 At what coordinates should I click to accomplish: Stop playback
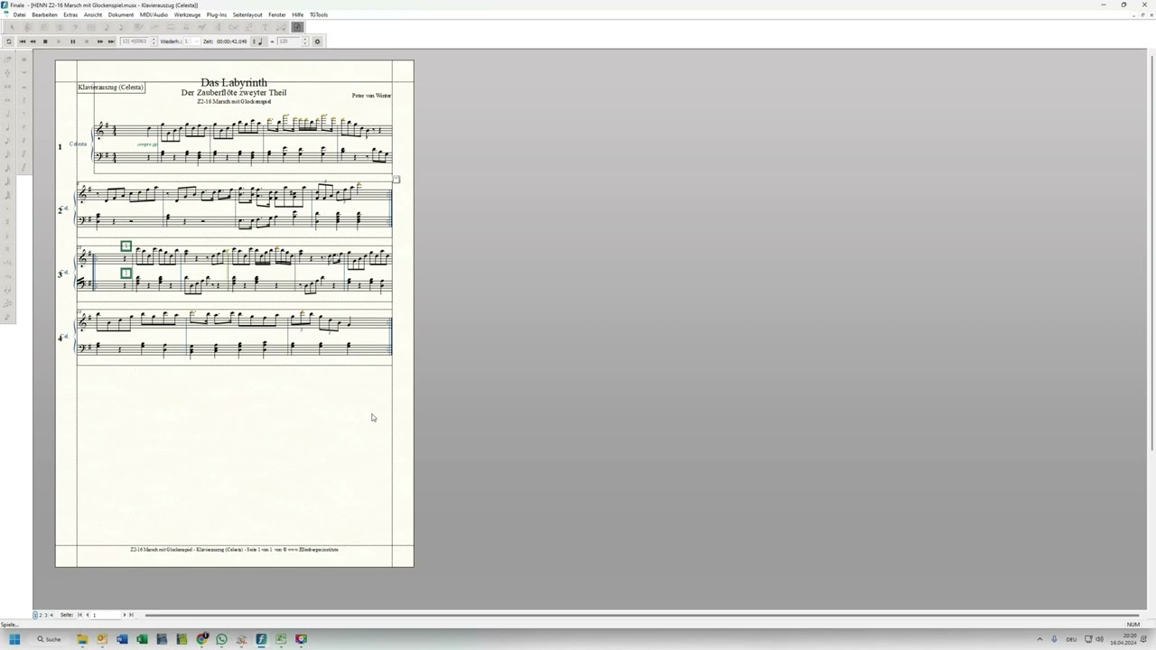(x=45, y=41)
